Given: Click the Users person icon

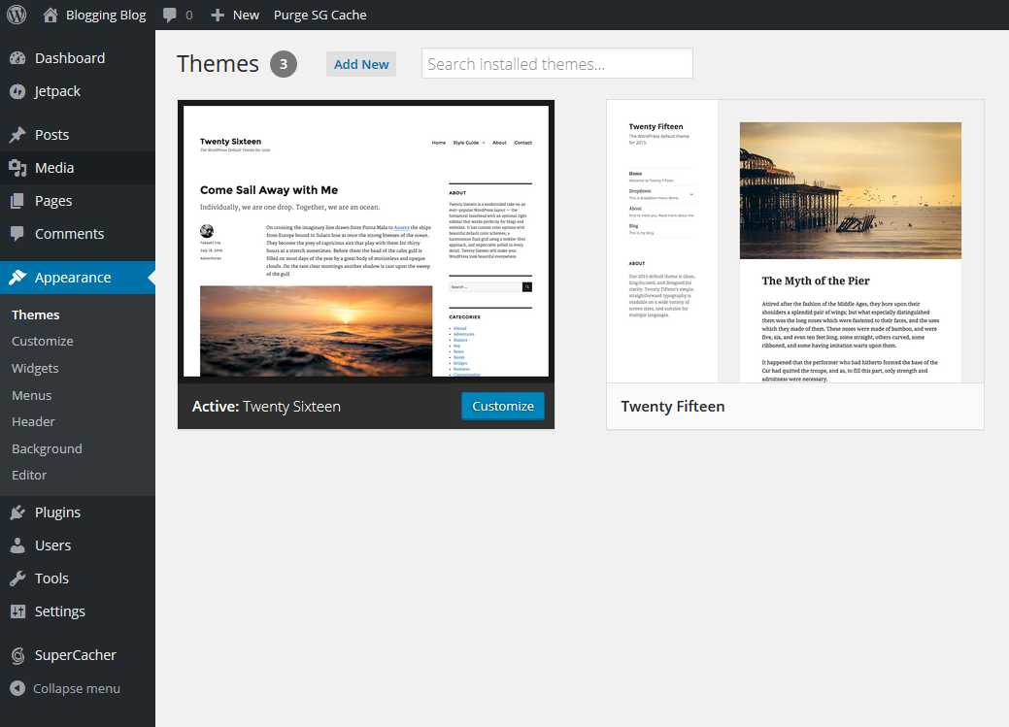Looking at the screenshot, I should (x=17, y=545).
